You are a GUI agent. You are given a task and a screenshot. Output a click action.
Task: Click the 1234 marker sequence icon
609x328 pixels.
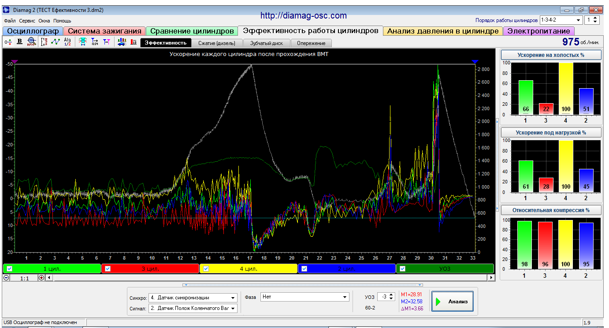point(94,42)
